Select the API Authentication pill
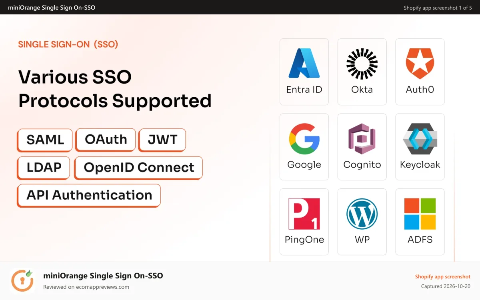This screenshot has width=480, height=300. click(x=89, y=196)
